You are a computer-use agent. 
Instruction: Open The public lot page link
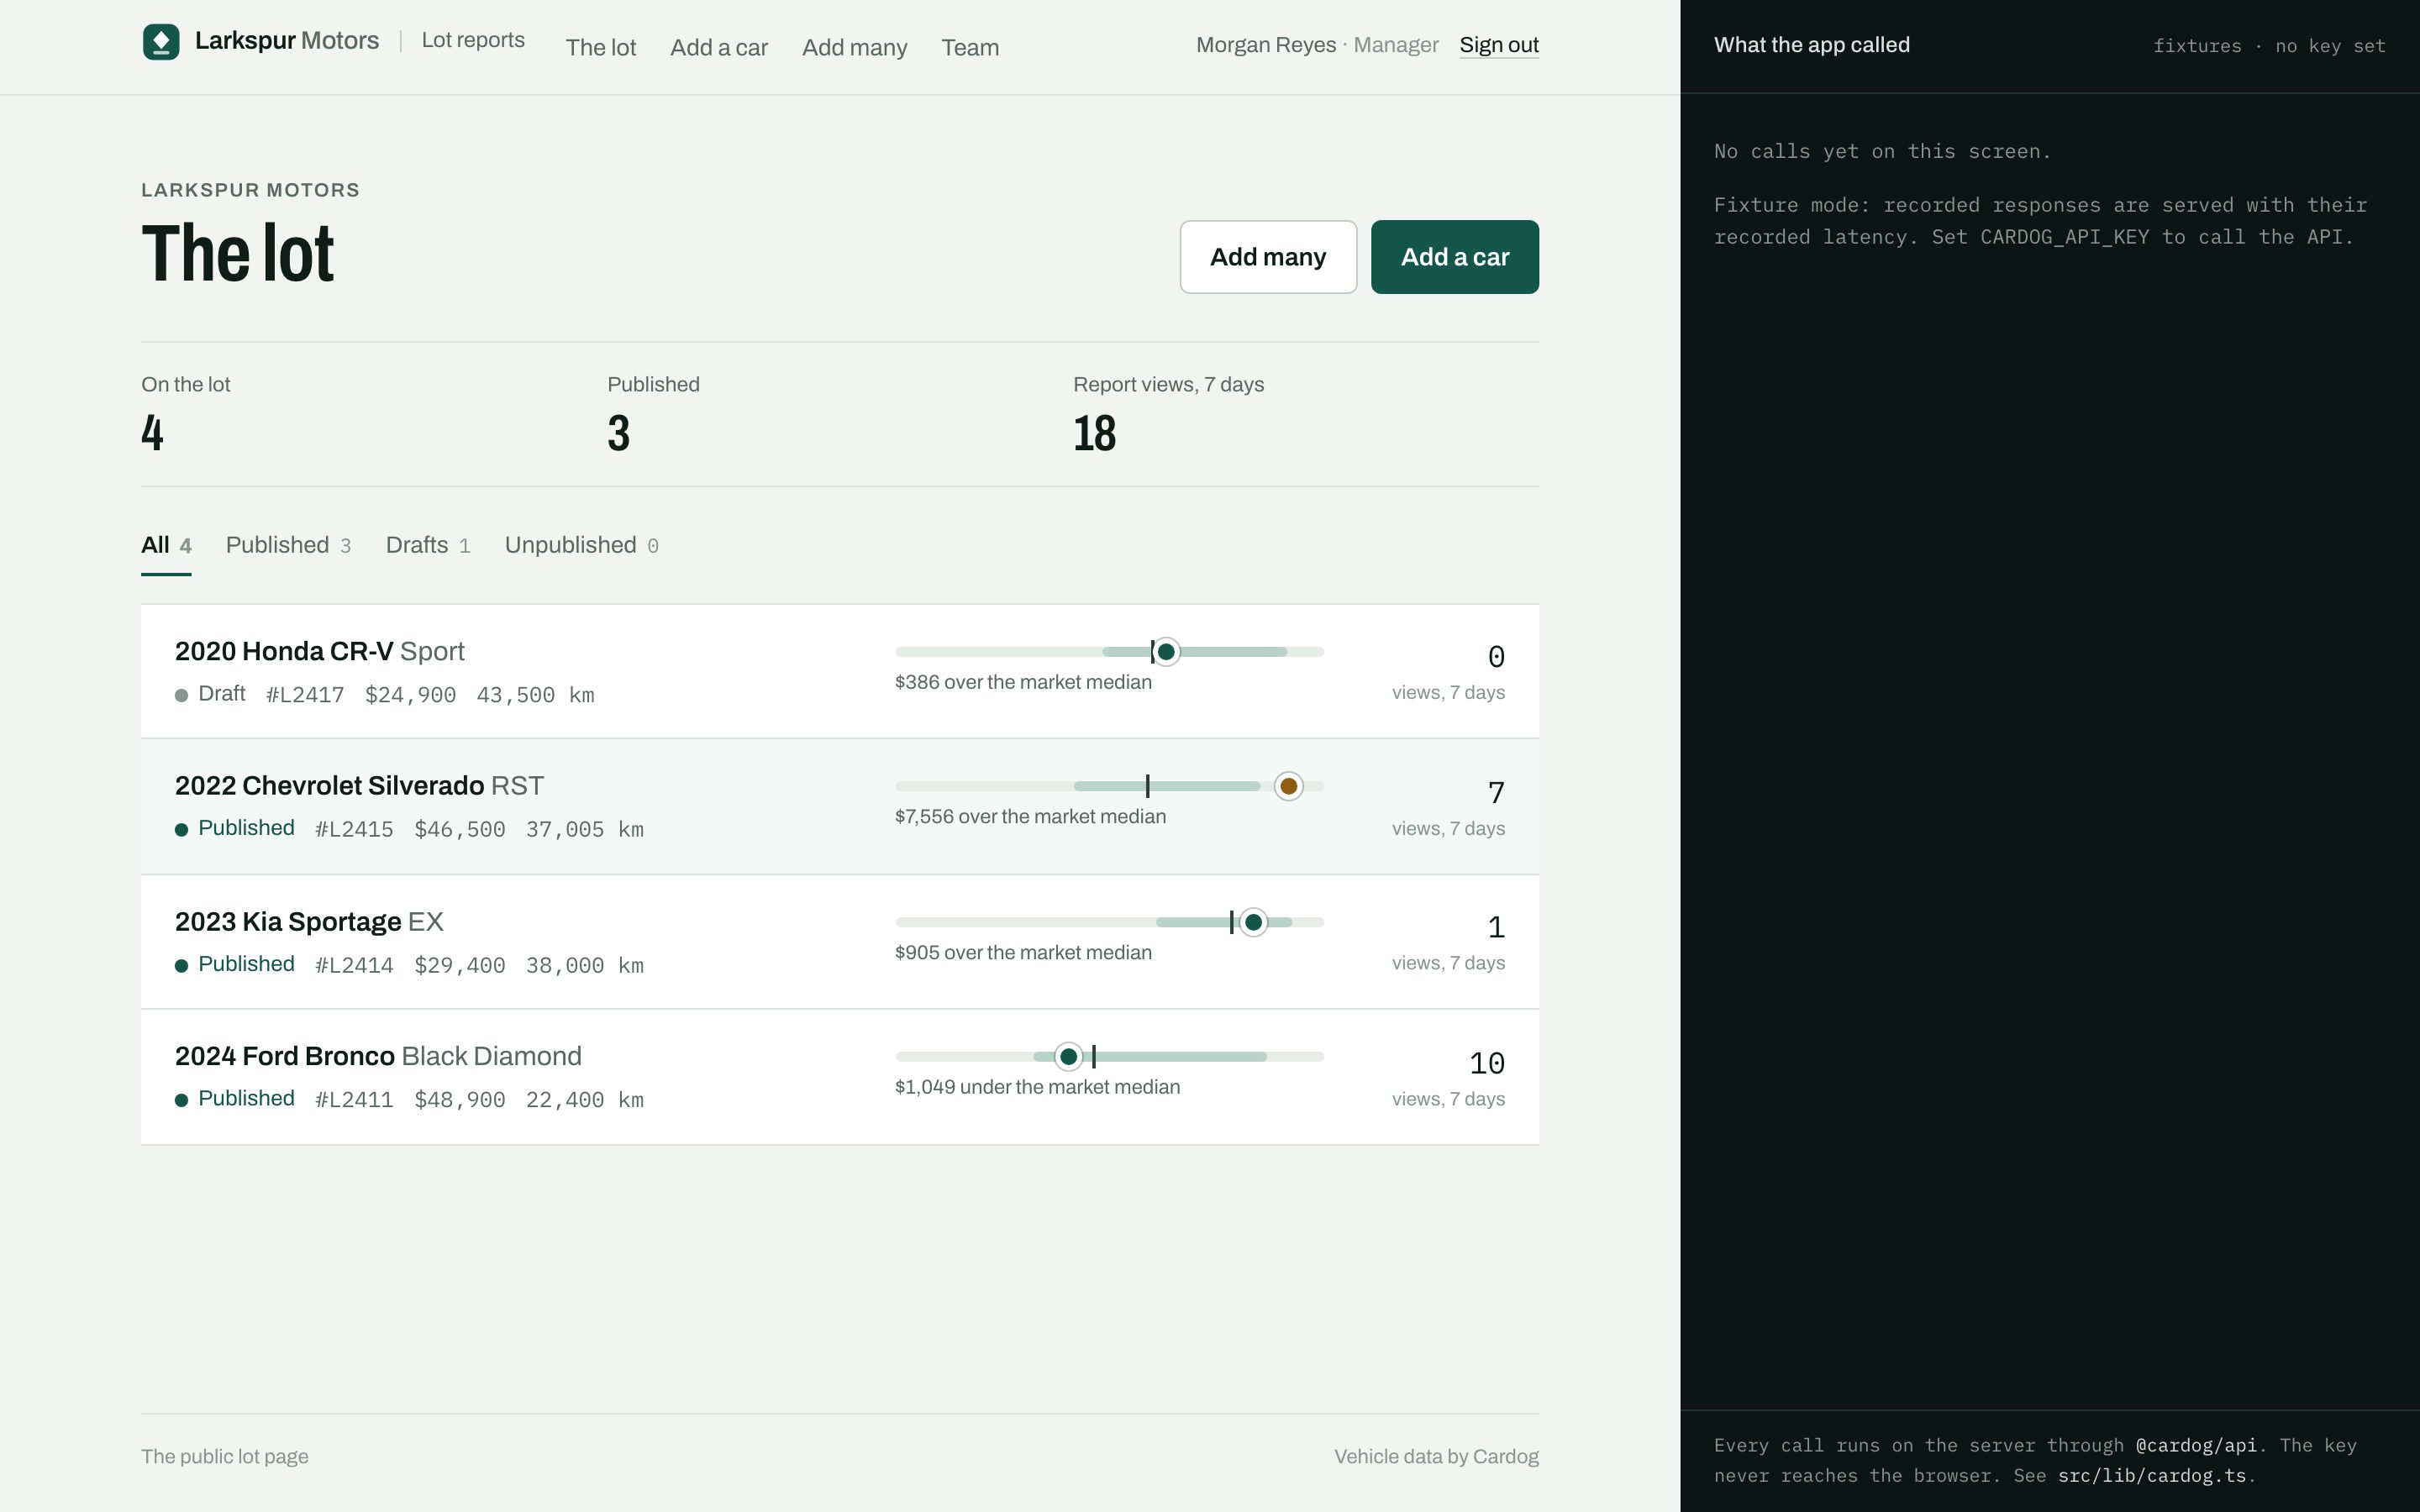click(225, 1457)
